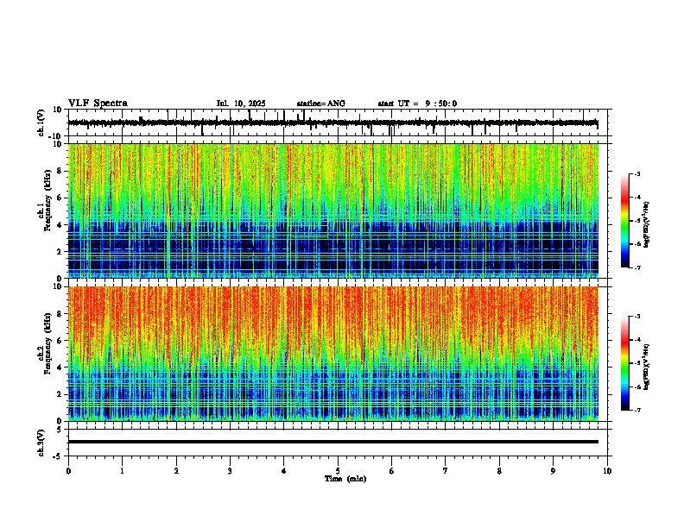Click the ch.3(V) flat trace line
The height and width of the screenshot is (528, 684).
[x=333, y=442]
